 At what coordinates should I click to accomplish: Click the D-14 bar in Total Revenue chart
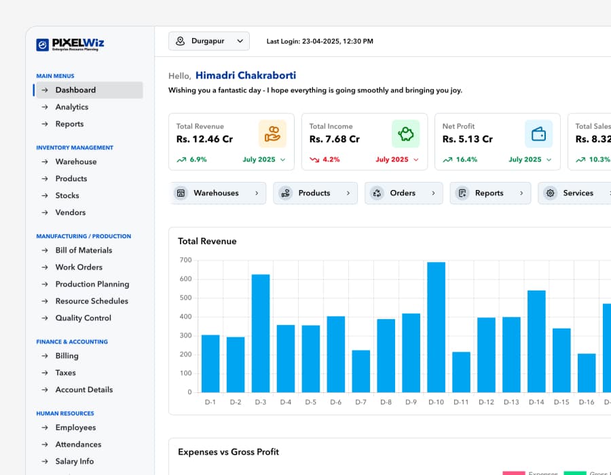click(536, 341)
